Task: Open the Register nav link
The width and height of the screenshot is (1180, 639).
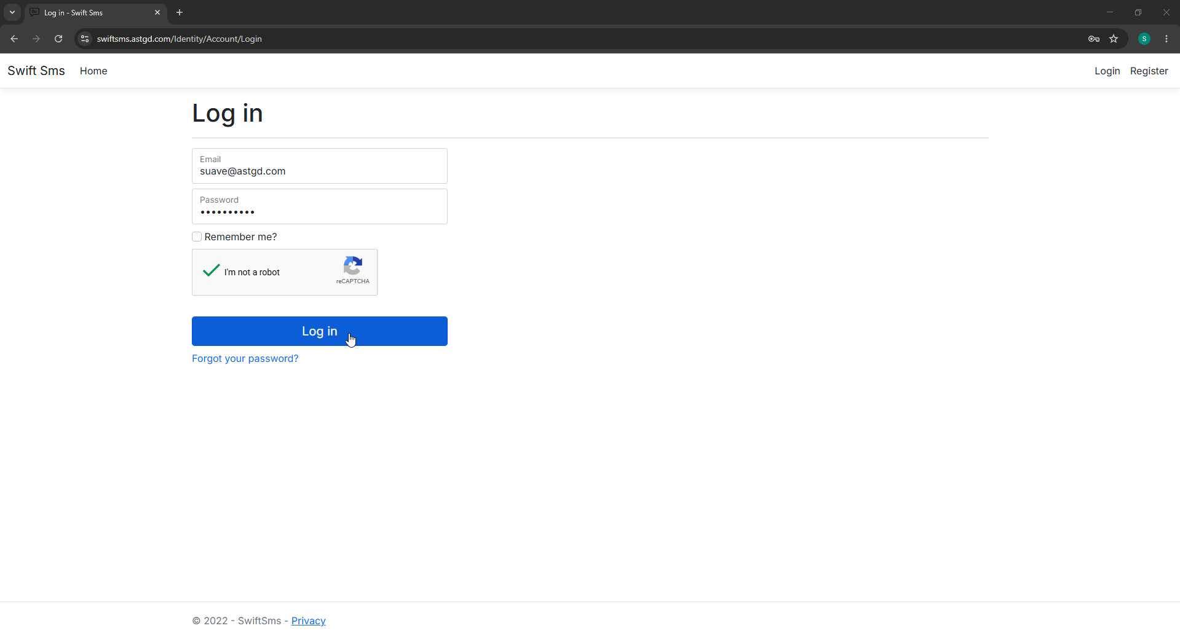Action: tap(1149, 71)
